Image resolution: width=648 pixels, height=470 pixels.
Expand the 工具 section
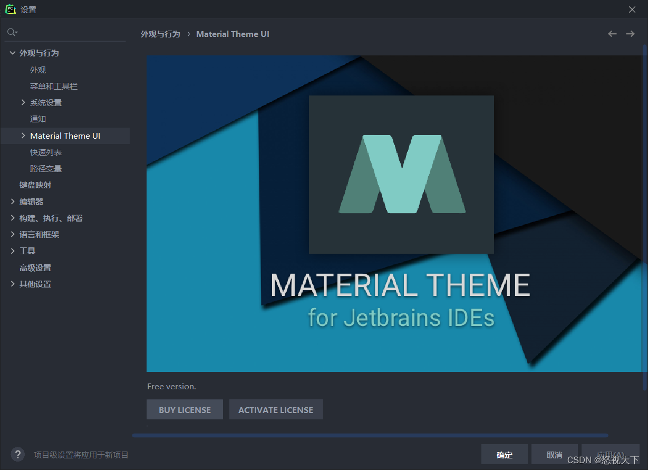[13, 251]
